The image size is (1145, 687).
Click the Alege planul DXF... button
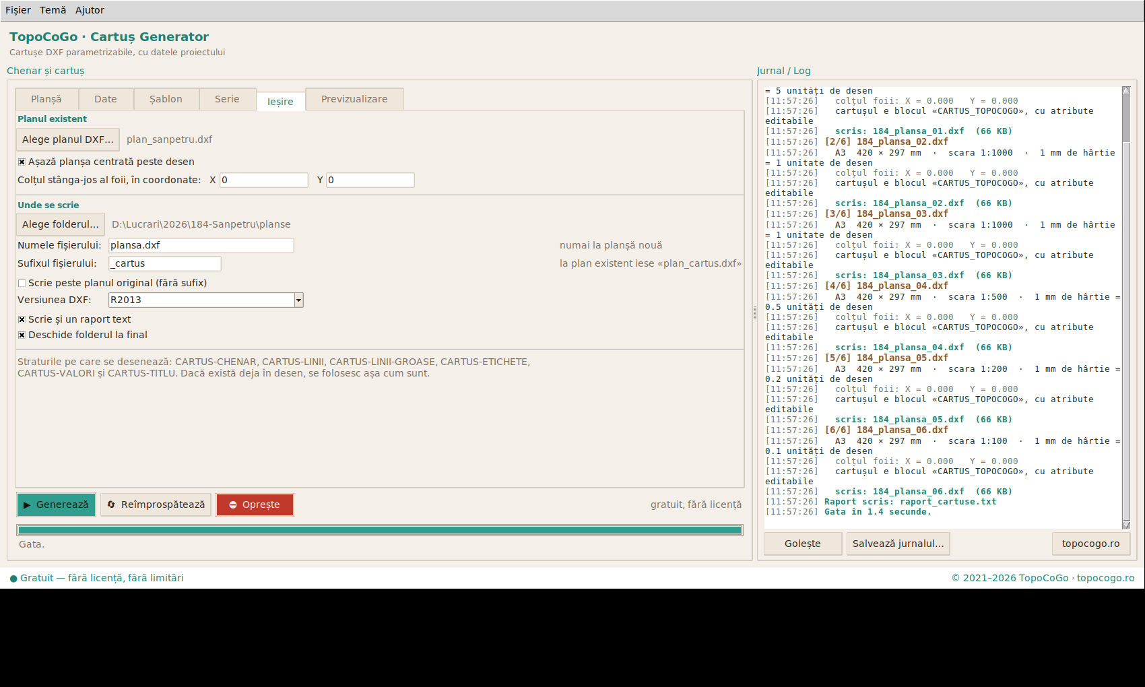tap(67, 139)
